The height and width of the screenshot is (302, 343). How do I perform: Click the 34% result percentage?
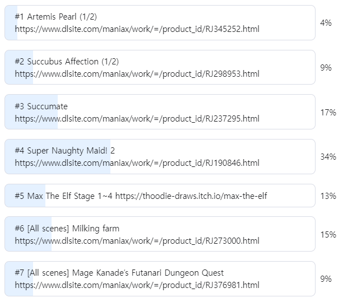tap(328, 156)
